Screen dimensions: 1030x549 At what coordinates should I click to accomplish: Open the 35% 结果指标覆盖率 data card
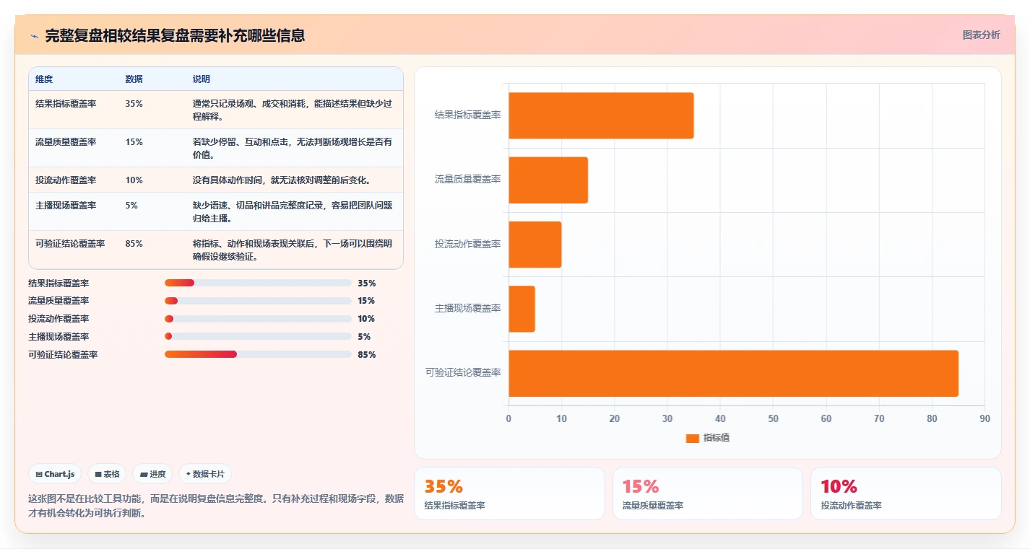[509, 493]
